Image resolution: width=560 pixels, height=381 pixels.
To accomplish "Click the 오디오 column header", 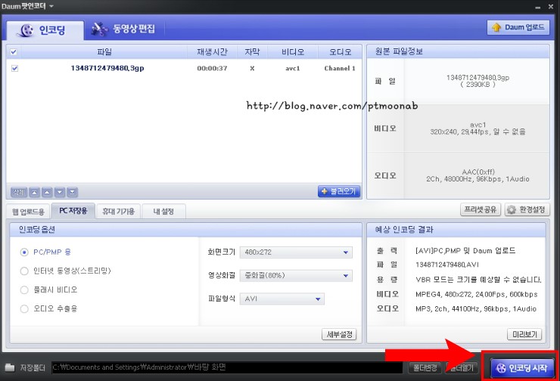I will [340, 52].
